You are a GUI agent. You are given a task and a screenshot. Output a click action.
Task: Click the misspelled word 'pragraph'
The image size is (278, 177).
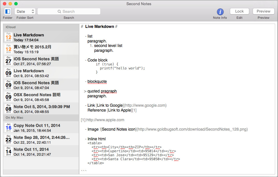109,91
